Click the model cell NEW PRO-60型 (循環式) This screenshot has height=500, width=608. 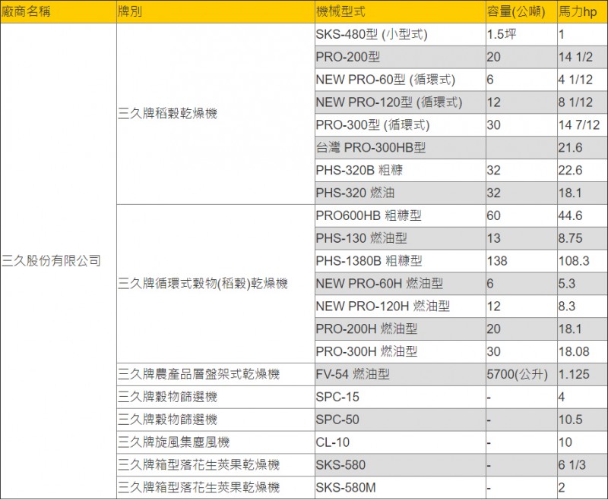point(401,80)
